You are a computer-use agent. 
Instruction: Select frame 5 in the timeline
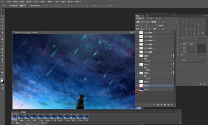pos(40,116)
